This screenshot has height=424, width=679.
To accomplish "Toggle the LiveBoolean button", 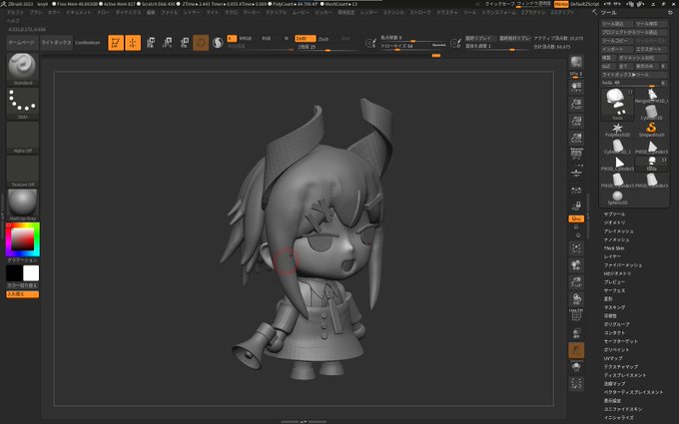I will tap(88, 43).
